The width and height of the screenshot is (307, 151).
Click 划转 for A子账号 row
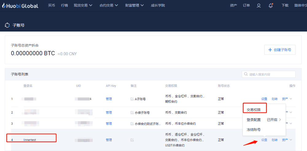tap(274, 99)
